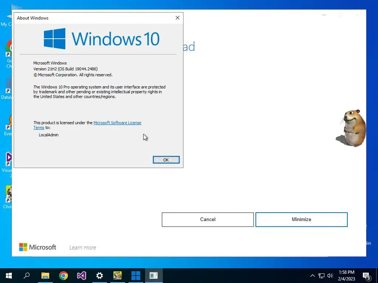This screenshot has height=283, width=378.
Task: Open the volume control tray icon
Action: (330, 276)
